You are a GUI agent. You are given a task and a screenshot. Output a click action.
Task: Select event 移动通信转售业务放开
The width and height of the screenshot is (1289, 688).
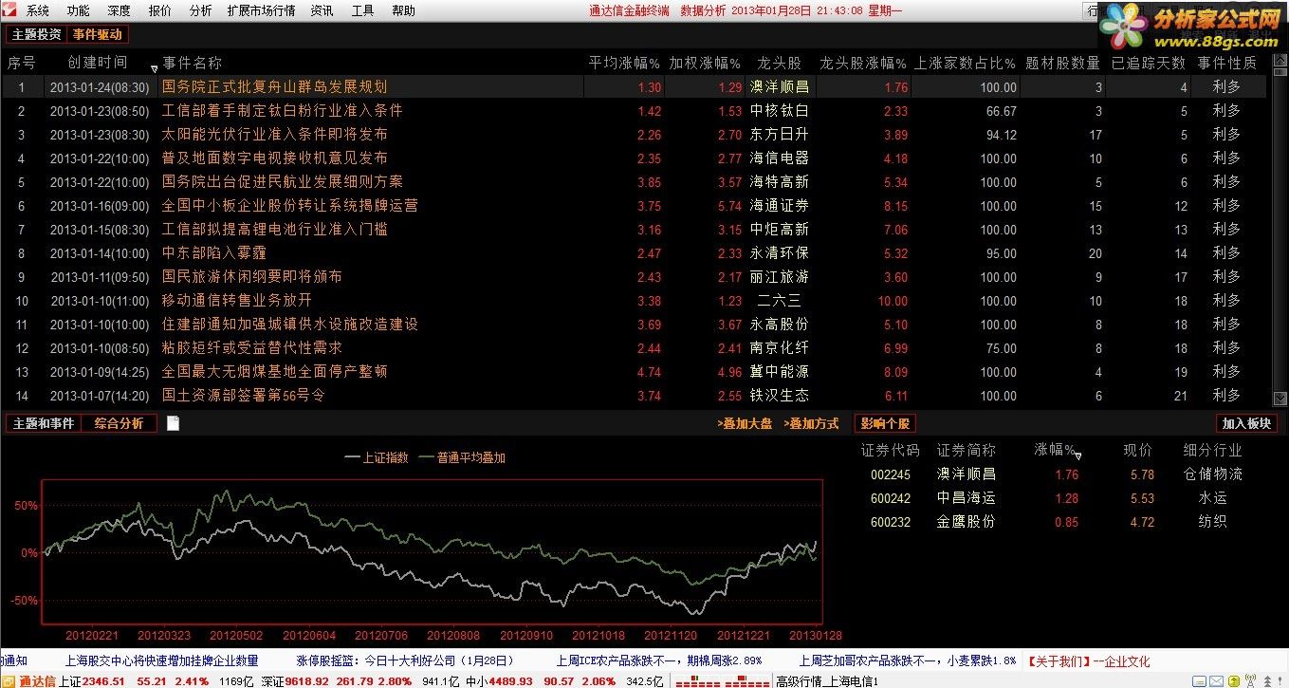pos(236,300)
